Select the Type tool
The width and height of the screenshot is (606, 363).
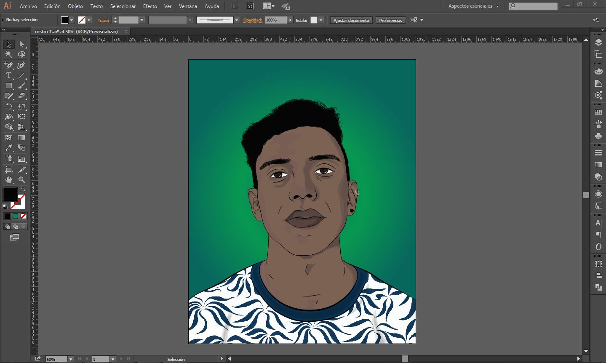[8, 75]
